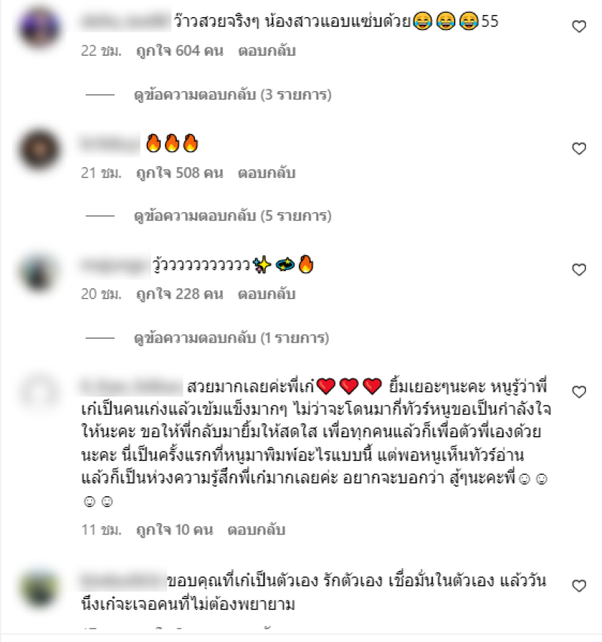Reply to the 11 ชม. long comment
Screen dimensions: 602x642
[x=256, y=530]
